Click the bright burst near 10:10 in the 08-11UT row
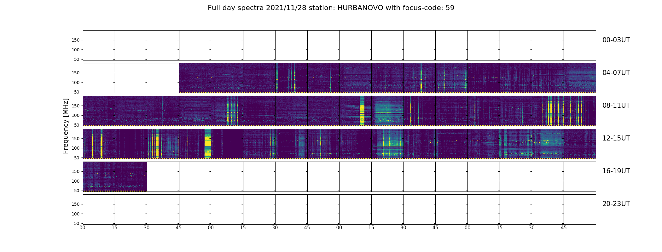Viewport: 662px width, 252px height. pos(362,110)
